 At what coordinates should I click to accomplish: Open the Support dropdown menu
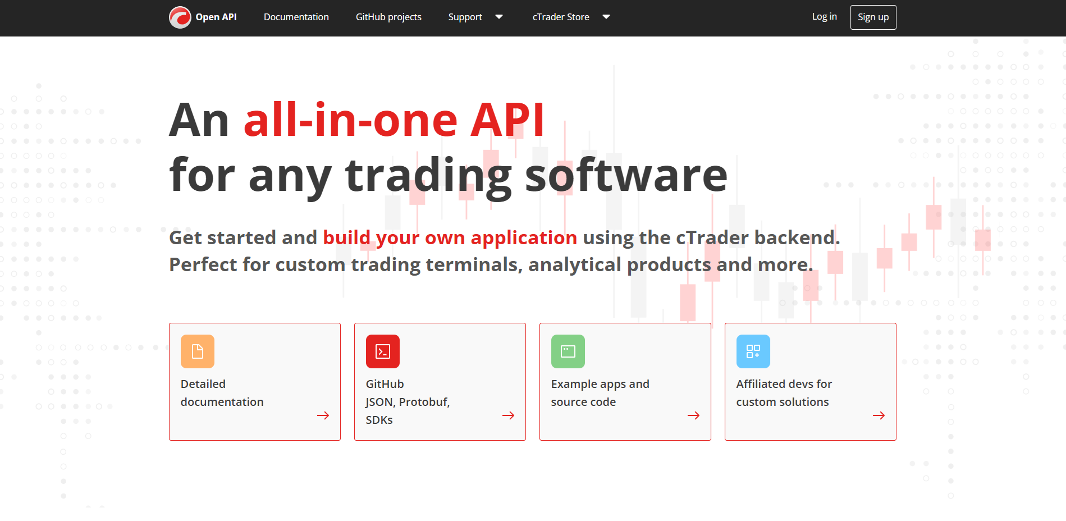pos(465,17)
